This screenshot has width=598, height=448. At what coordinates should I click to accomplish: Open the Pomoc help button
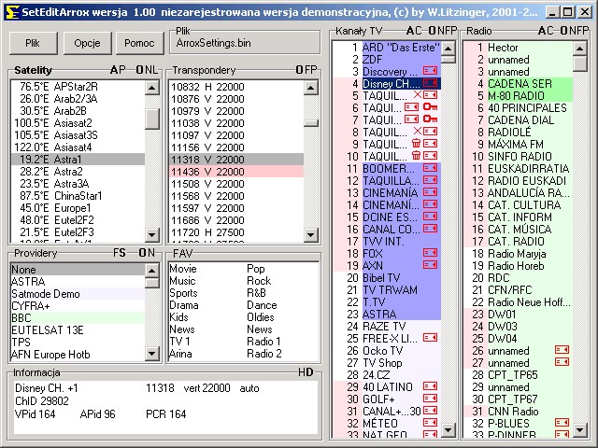click(x=139, y=44)
